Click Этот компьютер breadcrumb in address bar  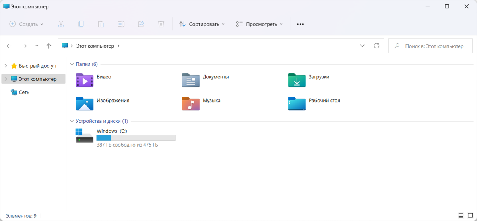pyautogui.click(x=95, y=46)
